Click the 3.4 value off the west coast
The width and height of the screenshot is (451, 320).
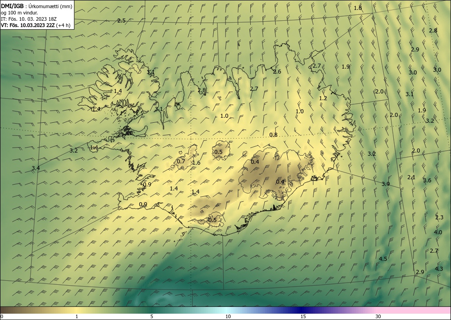tap(36, 168)
